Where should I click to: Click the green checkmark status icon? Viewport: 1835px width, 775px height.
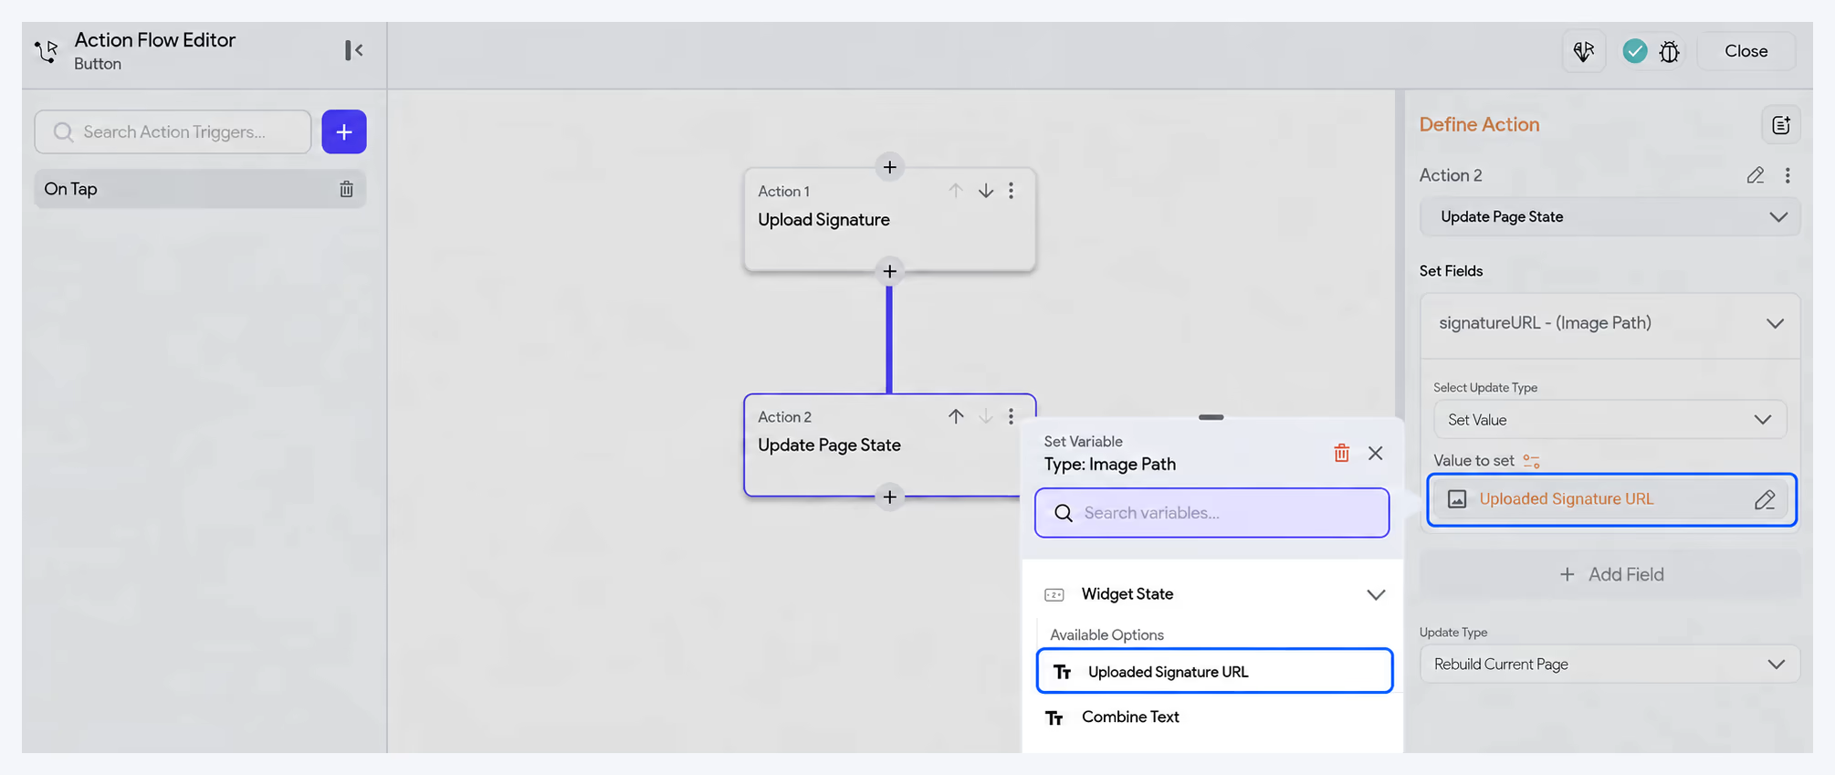pos(1635,51)
